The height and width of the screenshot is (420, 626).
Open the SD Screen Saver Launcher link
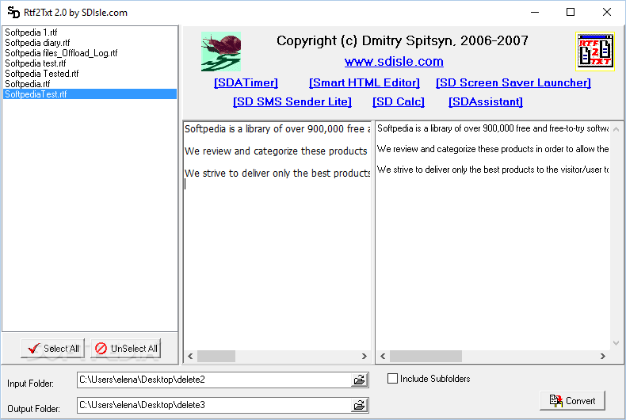point(513,82)
